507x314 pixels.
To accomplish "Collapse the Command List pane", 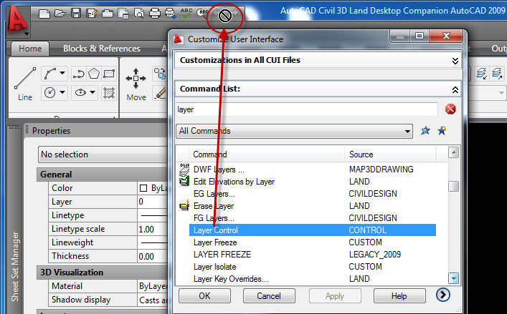I will [x=455, y=89].
